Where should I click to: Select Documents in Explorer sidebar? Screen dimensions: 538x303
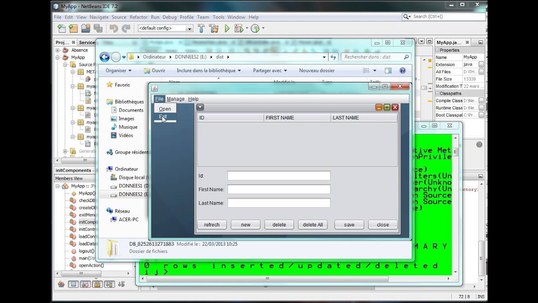pyautogui.click(x=131, y=110)
